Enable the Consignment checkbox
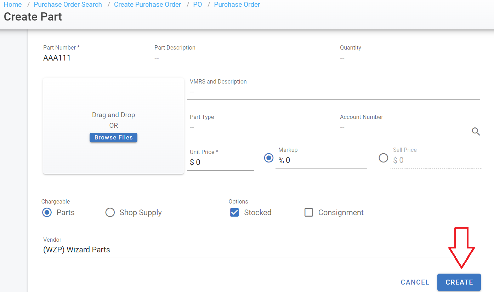Screen dimensions: 494x292 [x=309, y=212]
